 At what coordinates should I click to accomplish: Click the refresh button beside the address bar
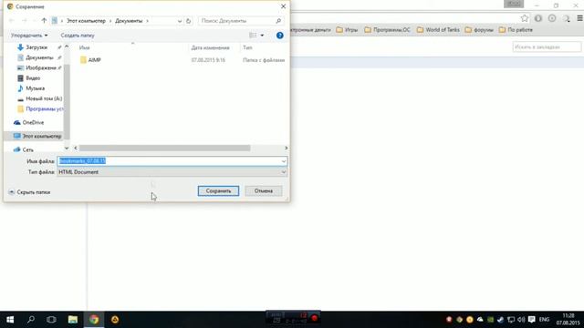click(189, 21)
